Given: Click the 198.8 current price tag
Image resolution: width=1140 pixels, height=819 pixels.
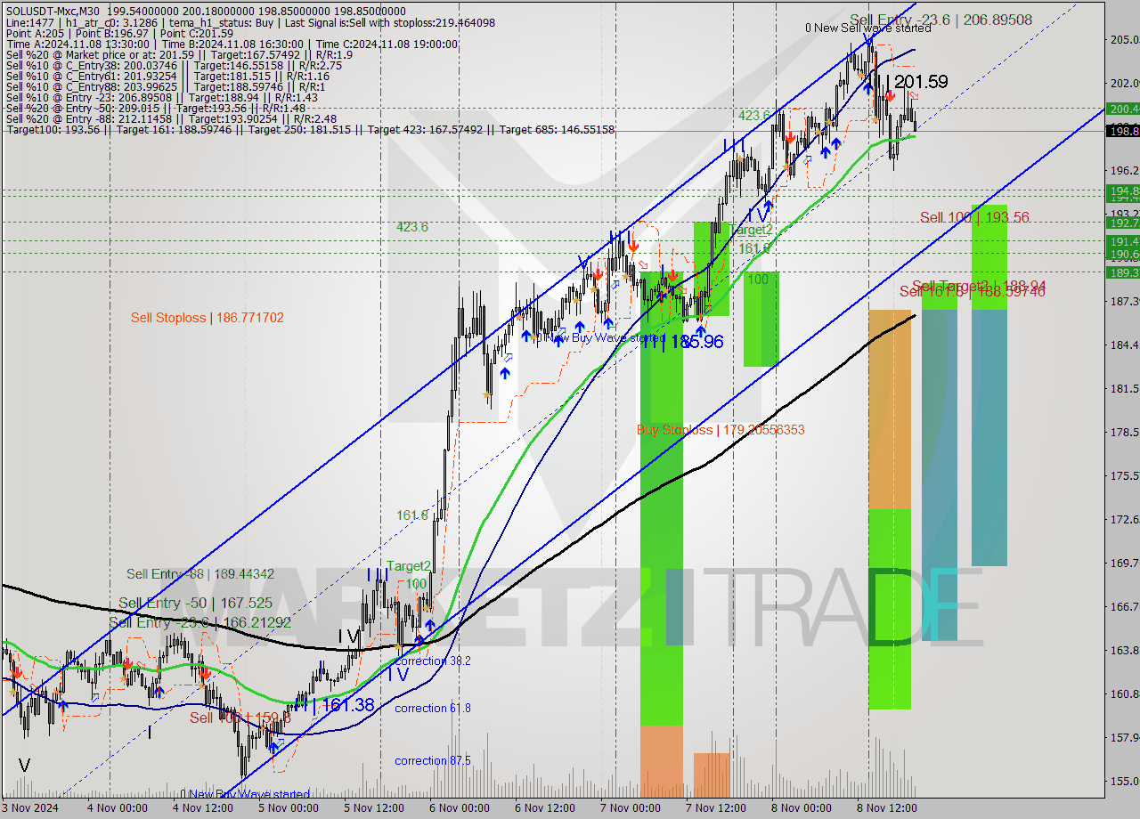Looking at the screenshot, I should click(1122, 131).
